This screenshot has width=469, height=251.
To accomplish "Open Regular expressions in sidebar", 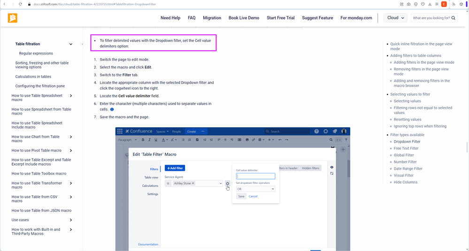I will pyautogui.click(x=36, y=53).
